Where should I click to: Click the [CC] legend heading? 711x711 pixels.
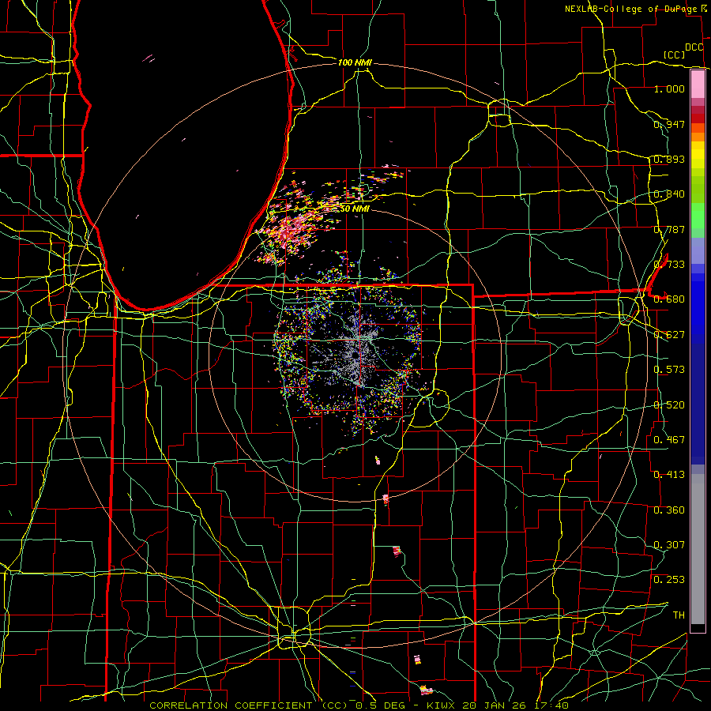point(675,55)
